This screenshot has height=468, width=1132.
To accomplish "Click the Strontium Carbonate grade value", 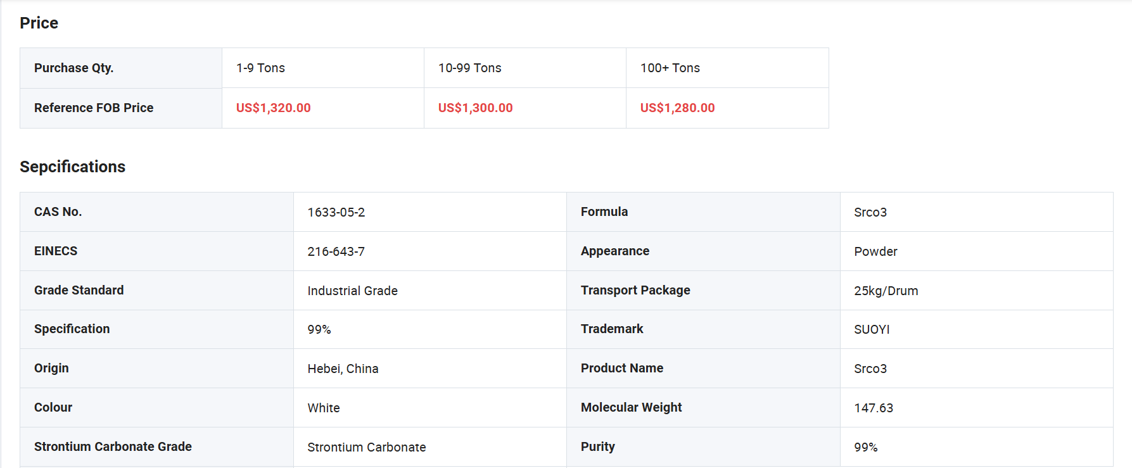I will 366,448.
